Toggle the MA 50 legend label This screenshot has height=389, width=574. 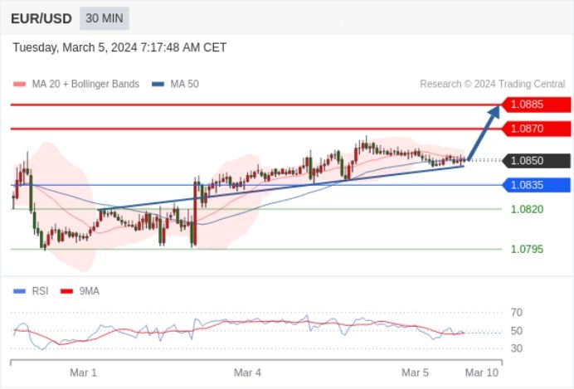pos(184,84)
